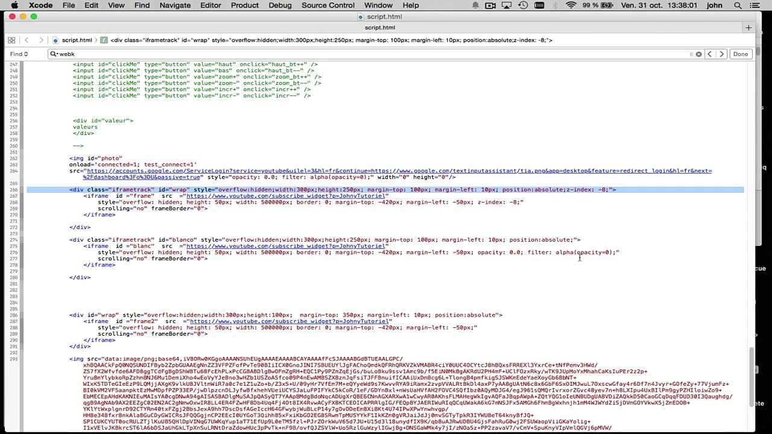Image resolution: width=772 pixels, height=434 pixels.
Task: Open the Help menu
Action: point(411,5)
